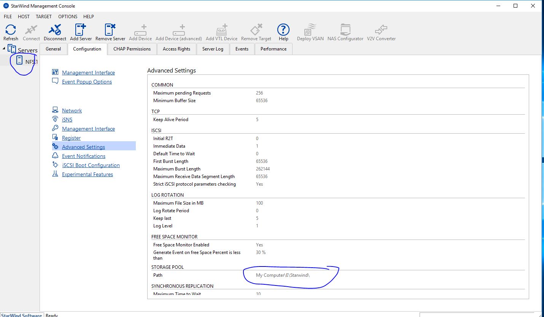The width and height of the screenshot is (544, 317).
Task: Click the 30 % free space threshold value
Action: pyautogui.click(x=261, y=252)
